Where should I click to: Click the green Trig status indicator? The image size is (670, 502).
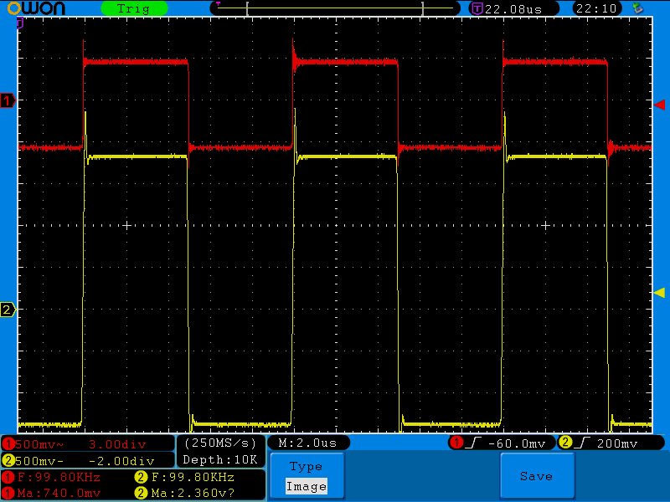[x=134, y=8]
